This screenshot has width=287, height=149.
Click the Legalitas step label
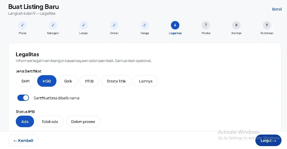[175, 33]
